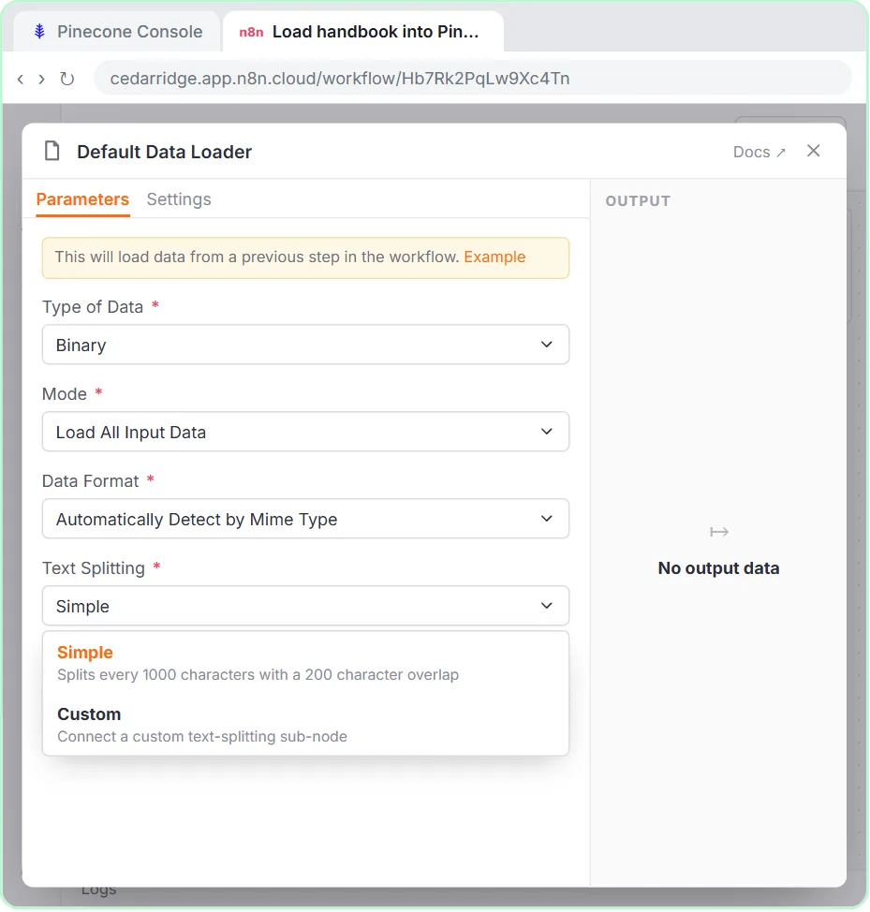Image resolution: width=870 pixels, height=912 pixels.
Task: Expand the Type of Data dropdown
Action: tap(305, 345)
